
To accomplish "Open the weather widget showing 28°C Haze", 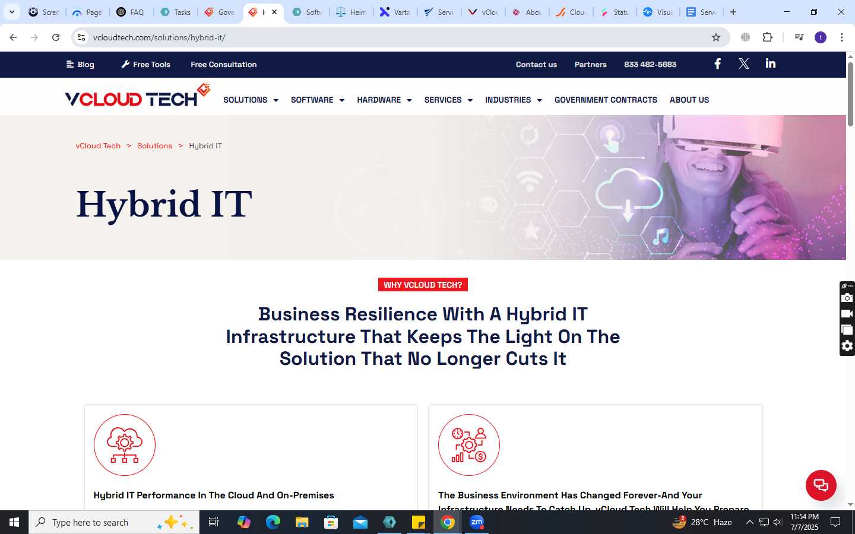I will tap(702, 522).
